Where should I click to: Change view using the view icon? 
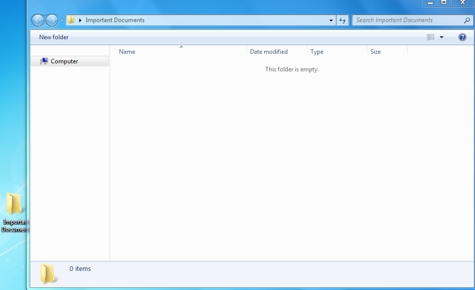point(430,37)
